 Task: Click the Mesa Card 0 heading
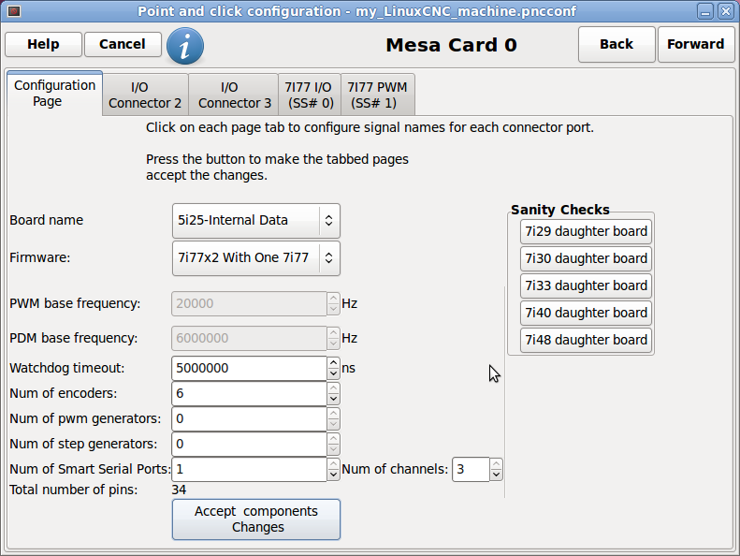[451, 45]
